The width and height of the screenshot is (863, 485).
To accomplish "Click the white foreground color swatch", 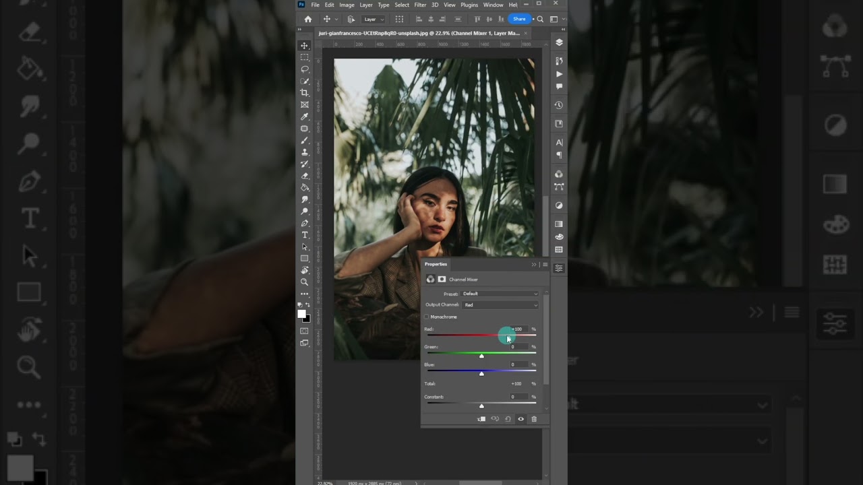I will (x=302, y=314).
